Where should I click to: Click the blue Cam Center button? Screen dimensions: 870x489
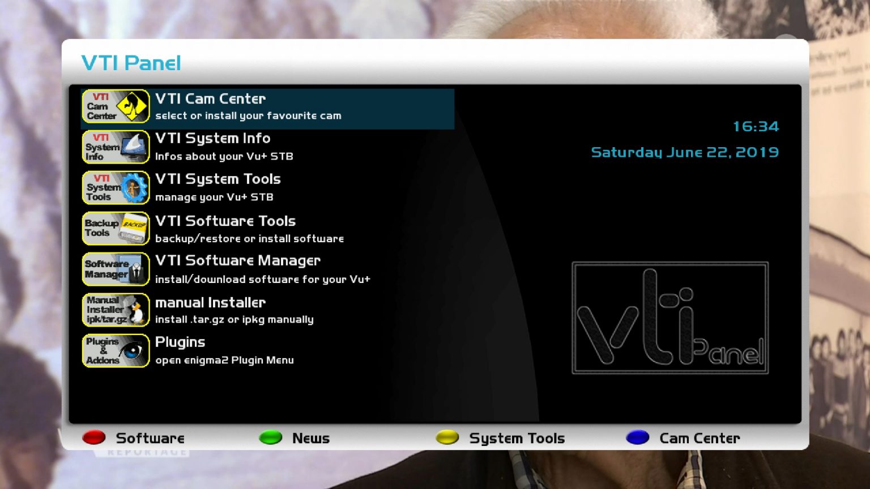[638, 437]
